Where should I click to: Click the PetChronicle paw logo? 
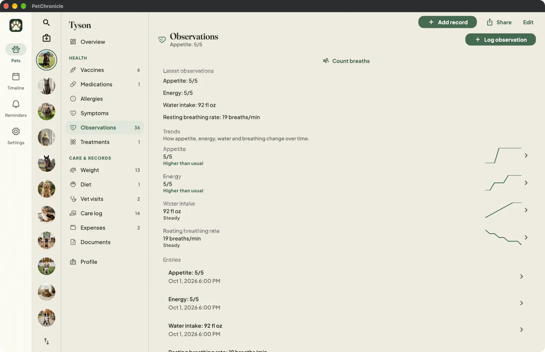click(x=16, y=25)
